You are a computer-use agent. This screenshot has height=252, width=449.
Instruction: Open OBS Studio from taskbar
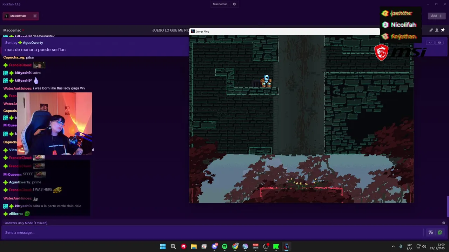pyautogui.click(x=266, y=246)
